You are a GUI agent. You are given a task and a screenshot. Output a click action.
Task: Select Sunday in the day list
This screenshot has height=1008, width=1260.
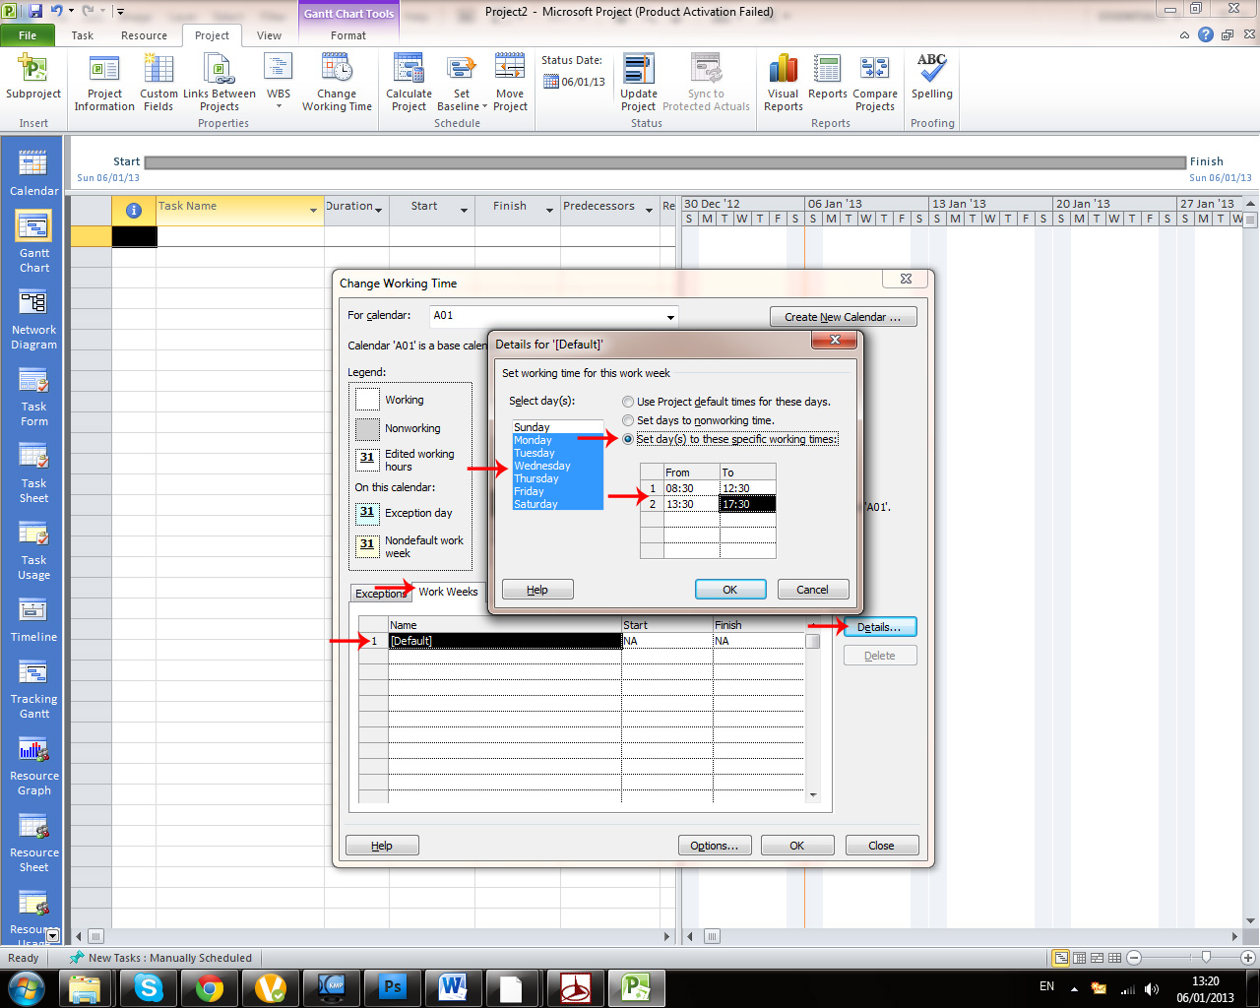tap(557, 427)
